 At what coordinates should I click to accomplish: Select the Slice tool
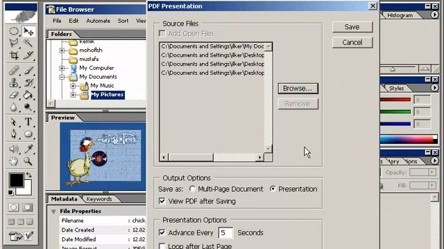point(28,55)
